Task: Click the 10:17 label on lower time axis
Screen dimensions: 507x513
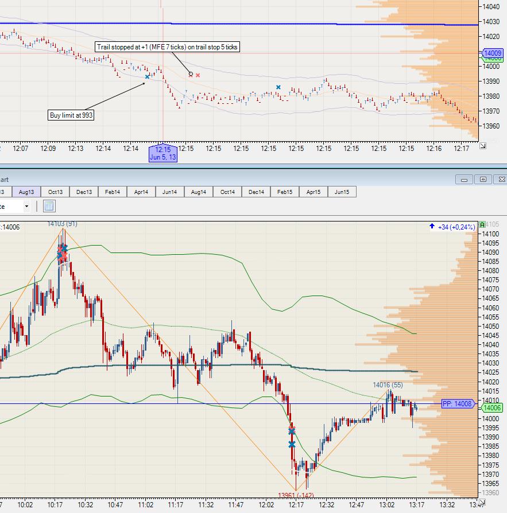Action: (55, 505)
